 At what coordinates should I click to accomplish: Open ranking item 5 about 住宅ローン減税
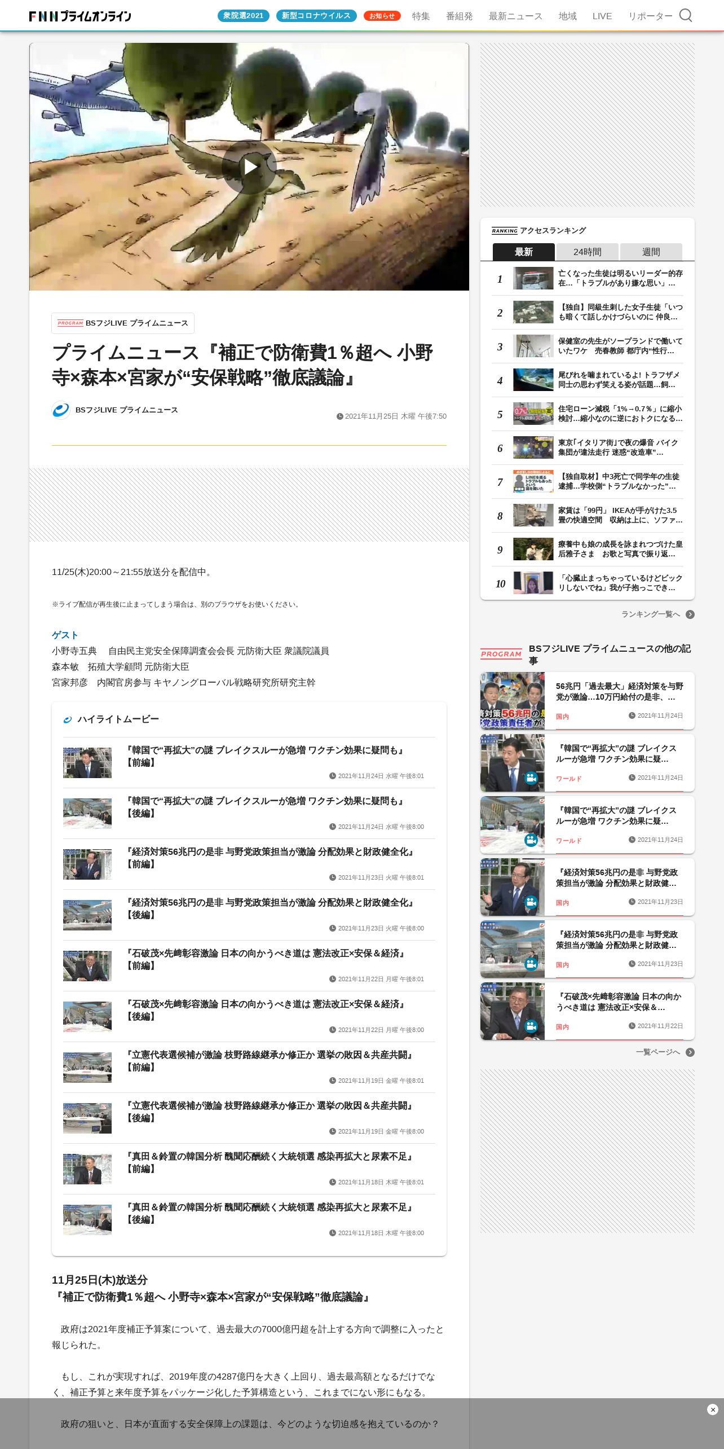[587, 414]
